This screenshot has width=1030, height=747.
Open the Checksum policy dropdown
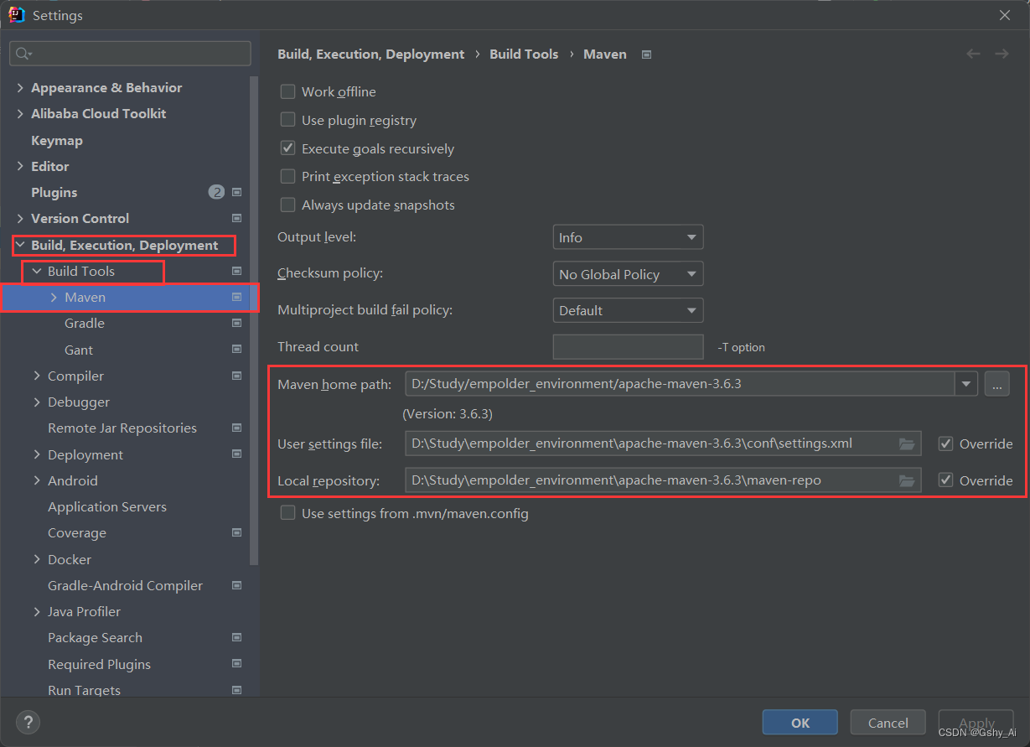(628, 274)
